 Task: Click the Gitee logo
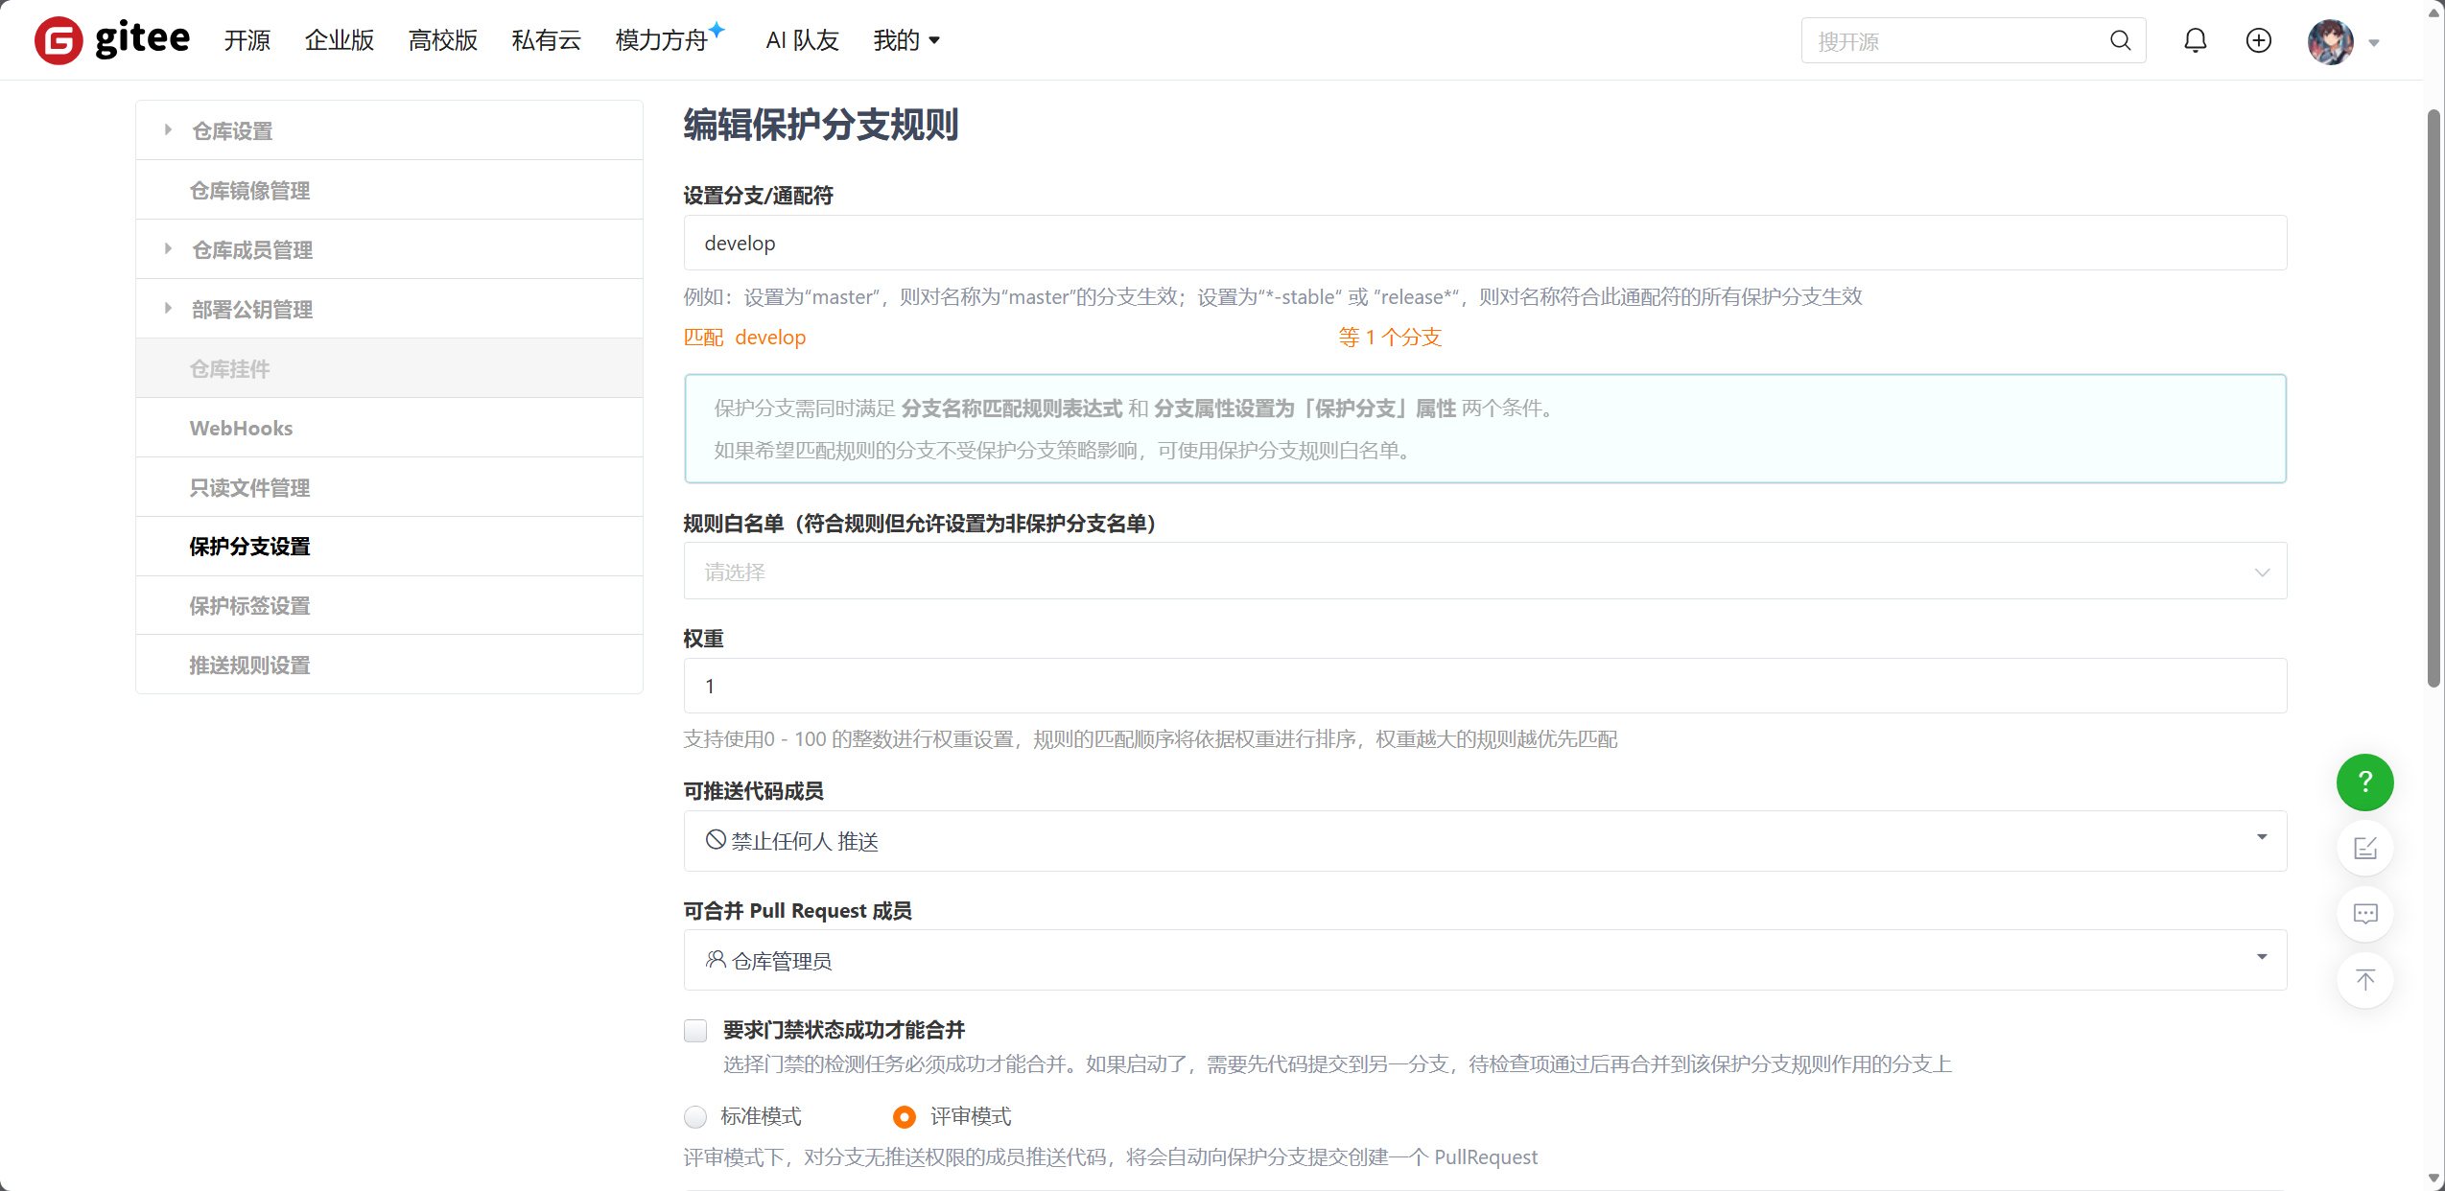(112, 39)
